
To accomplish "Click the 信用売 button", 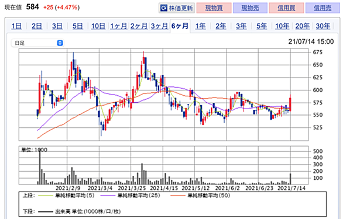I will (x=323, y=8).
